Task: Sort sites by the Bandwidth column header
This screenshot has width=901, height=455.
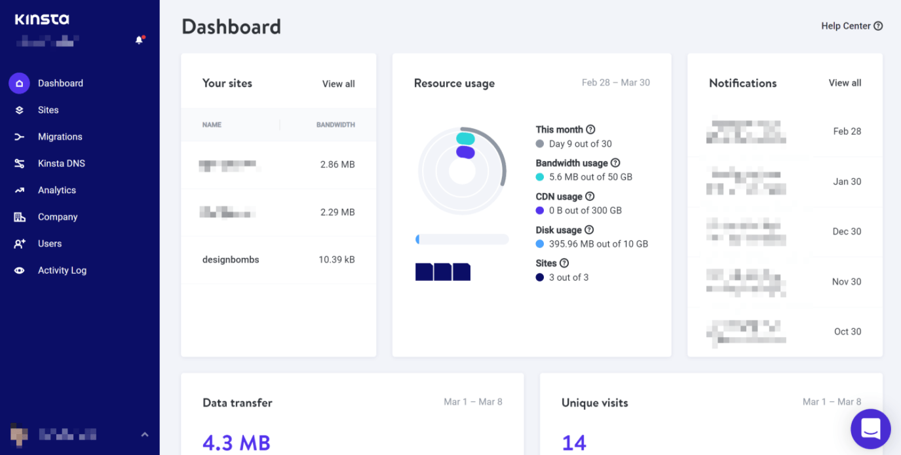Action: (335, 124)
